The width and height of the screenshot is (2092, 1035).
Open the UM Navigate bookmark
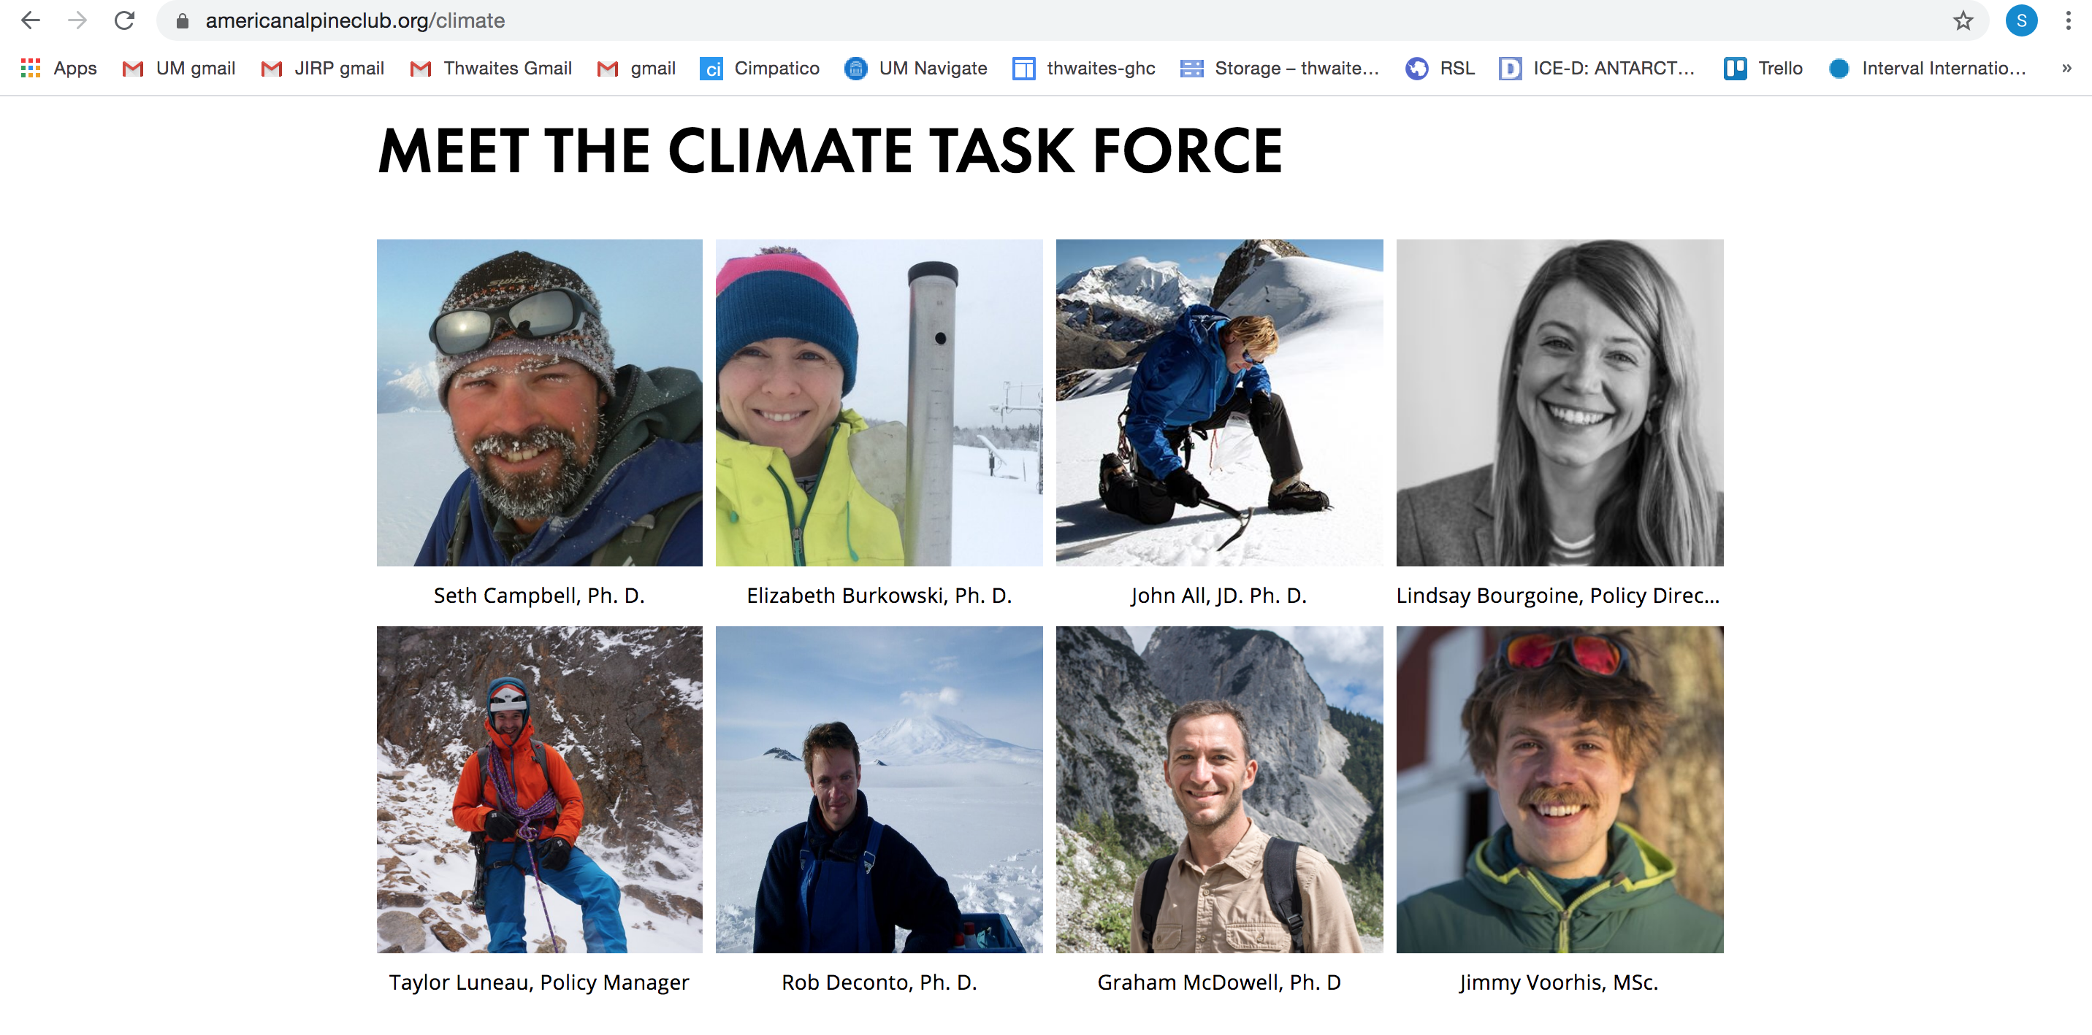[x=915, y=68]
